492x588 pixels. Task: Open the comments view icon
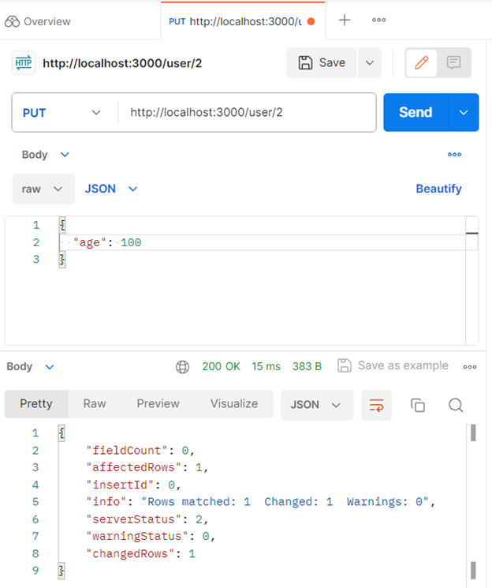[453, 63]
